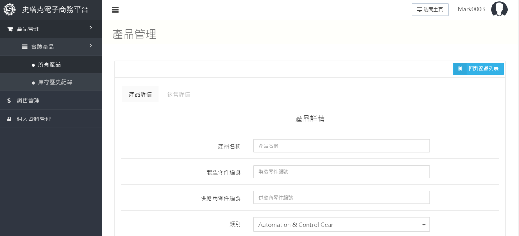Click the Mark0003 user avatar icon

click(x=499, y=9)
